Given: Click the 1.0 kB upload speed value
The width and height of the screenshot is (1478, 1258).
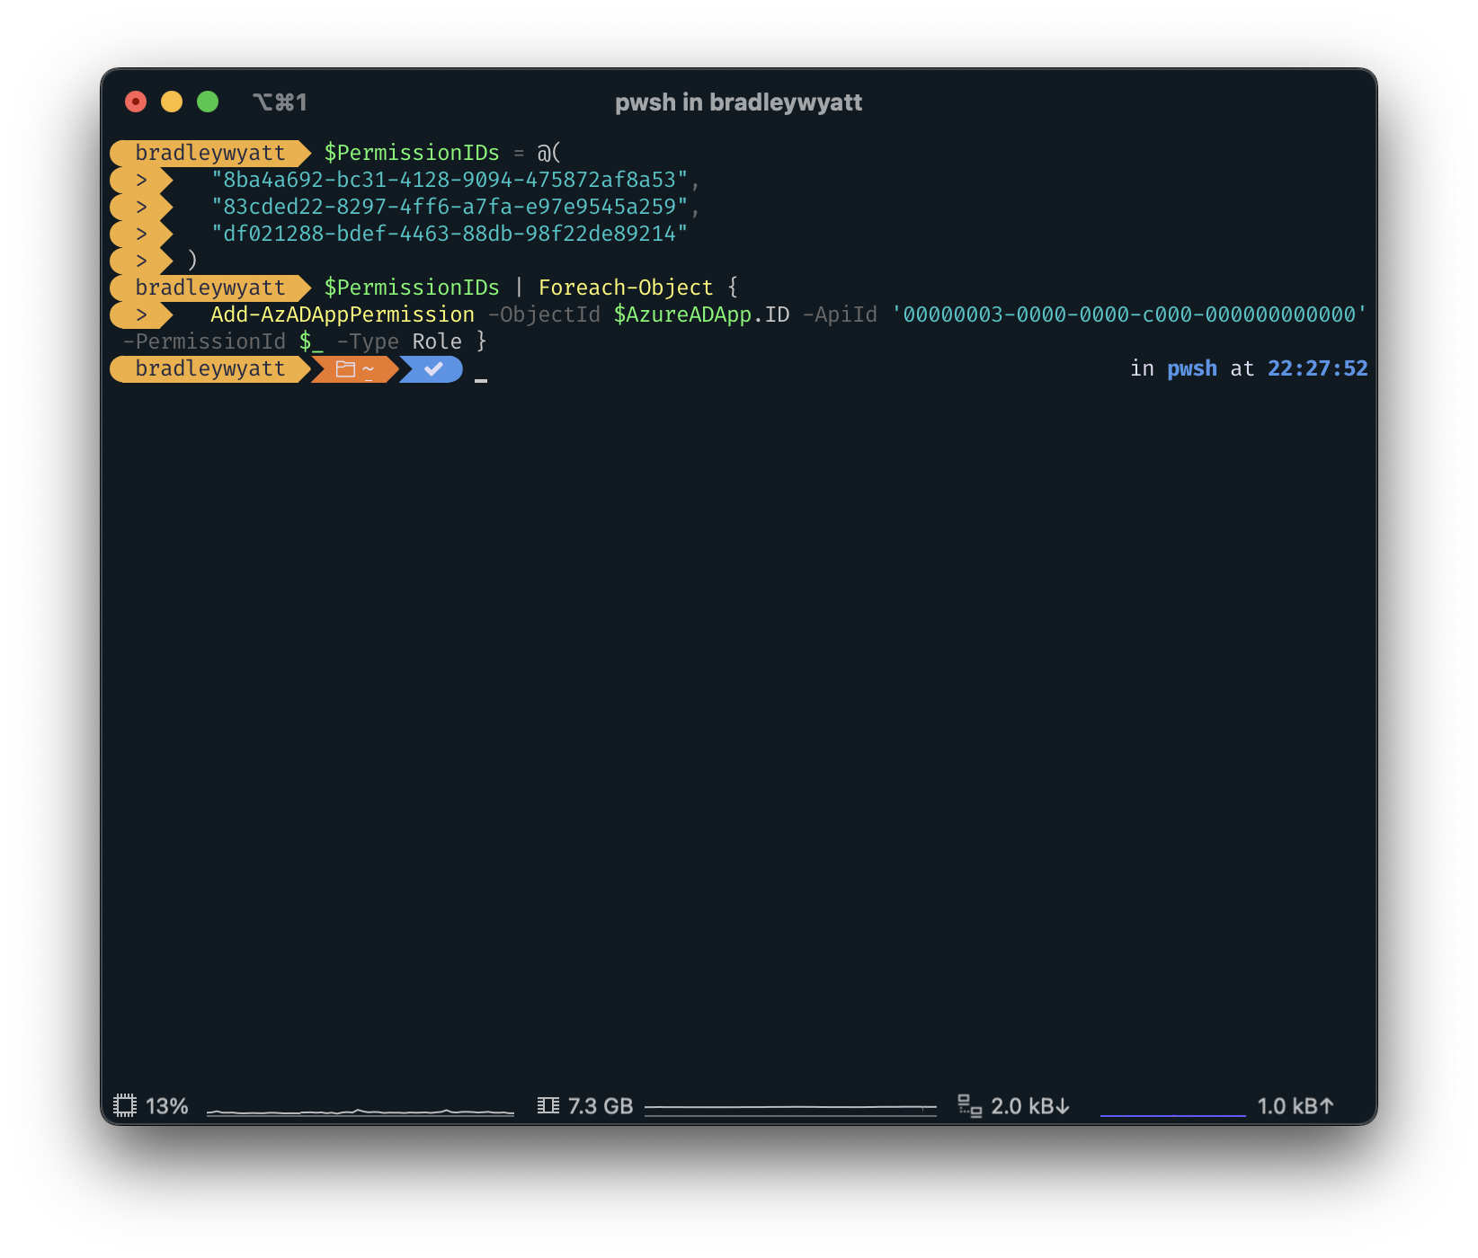Looking at the screenshot, I should pyautogui.click(x=1295, y=1106).
